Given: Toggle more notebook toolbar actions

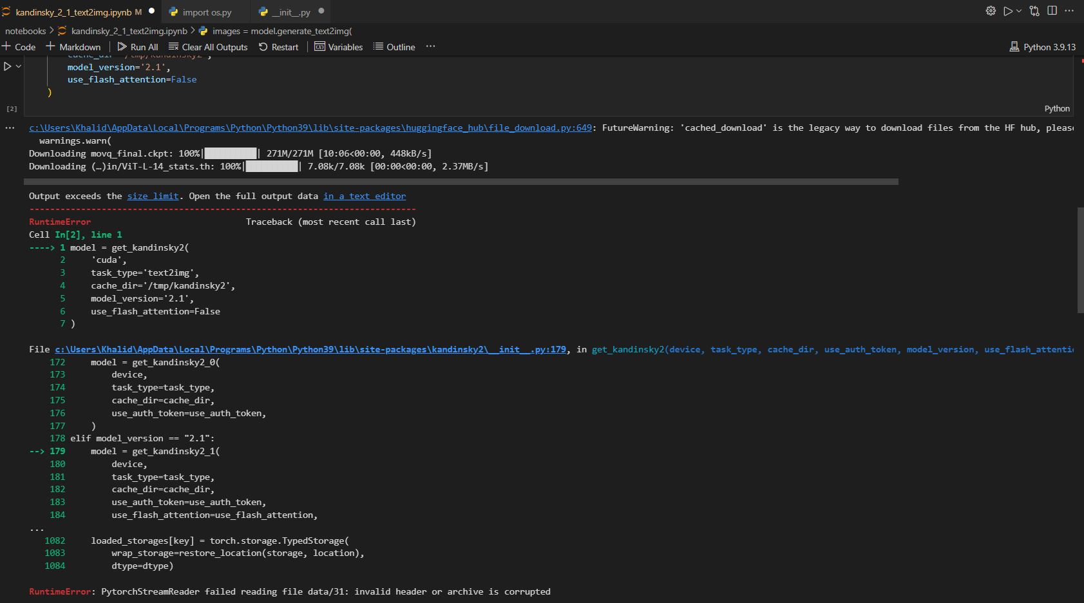Looking at the screenshot, I should click(430, 46).
